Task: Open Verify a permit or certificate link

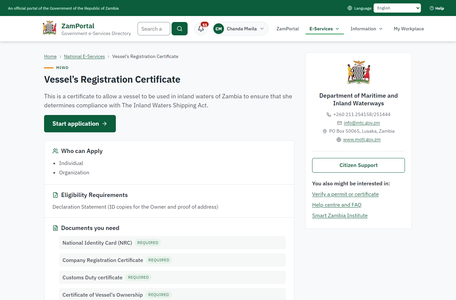Action: (346, 194)
